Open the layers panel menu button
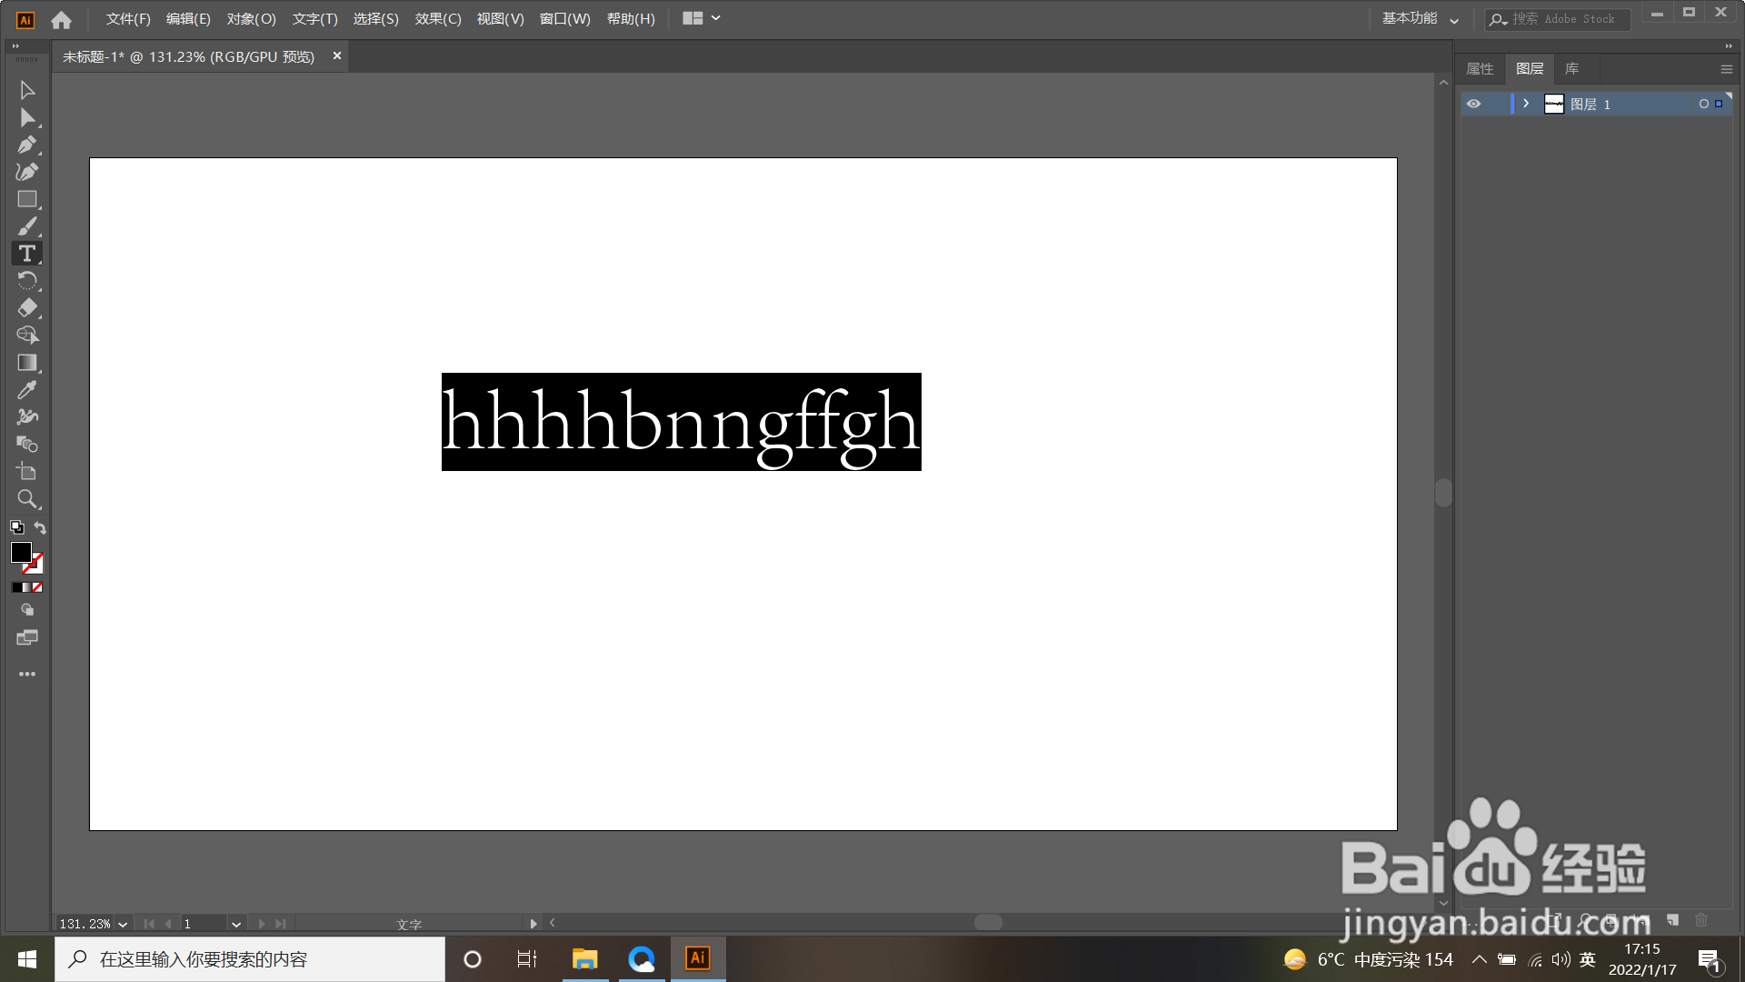Image resolution: width=1745 pixels, height=982 pixels. coord(1726,69)
